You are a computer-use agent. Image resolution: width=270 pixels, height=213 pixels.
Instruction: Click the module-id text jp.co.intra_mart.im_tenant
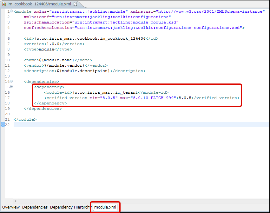[x=105, y=92]
